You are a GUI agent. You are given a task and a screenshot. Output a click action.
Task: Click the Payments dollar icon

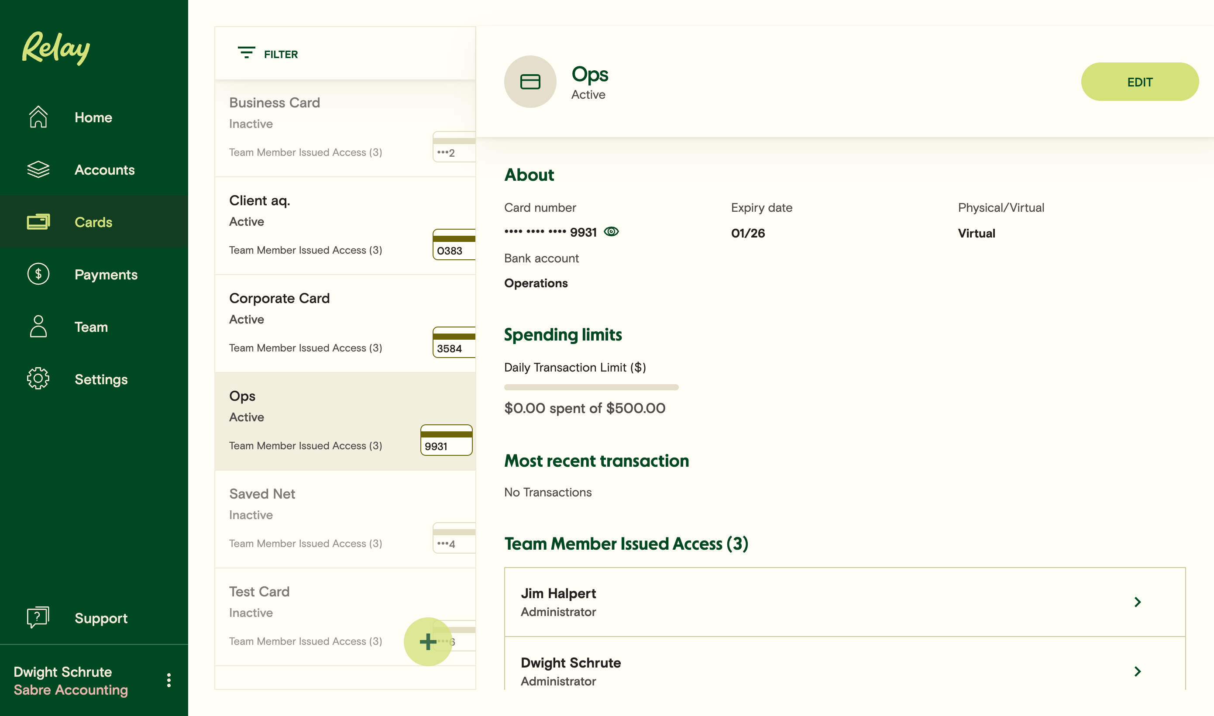coord(38,274)
